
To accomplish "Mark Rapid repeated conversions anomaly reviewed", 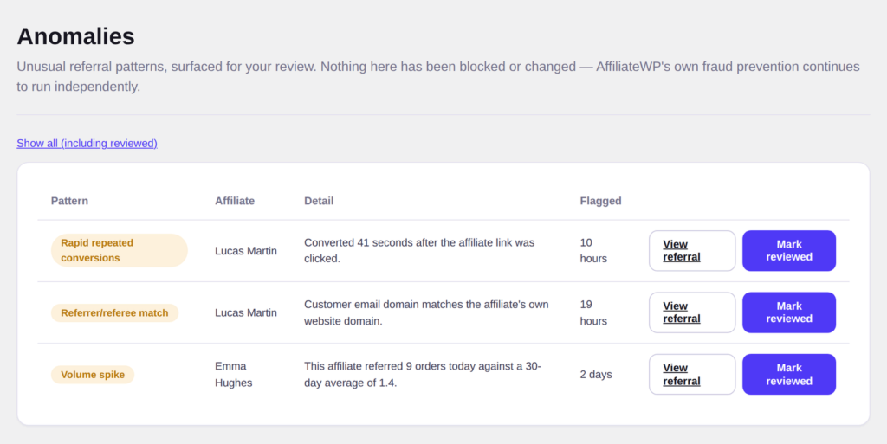I will point(788,251).
